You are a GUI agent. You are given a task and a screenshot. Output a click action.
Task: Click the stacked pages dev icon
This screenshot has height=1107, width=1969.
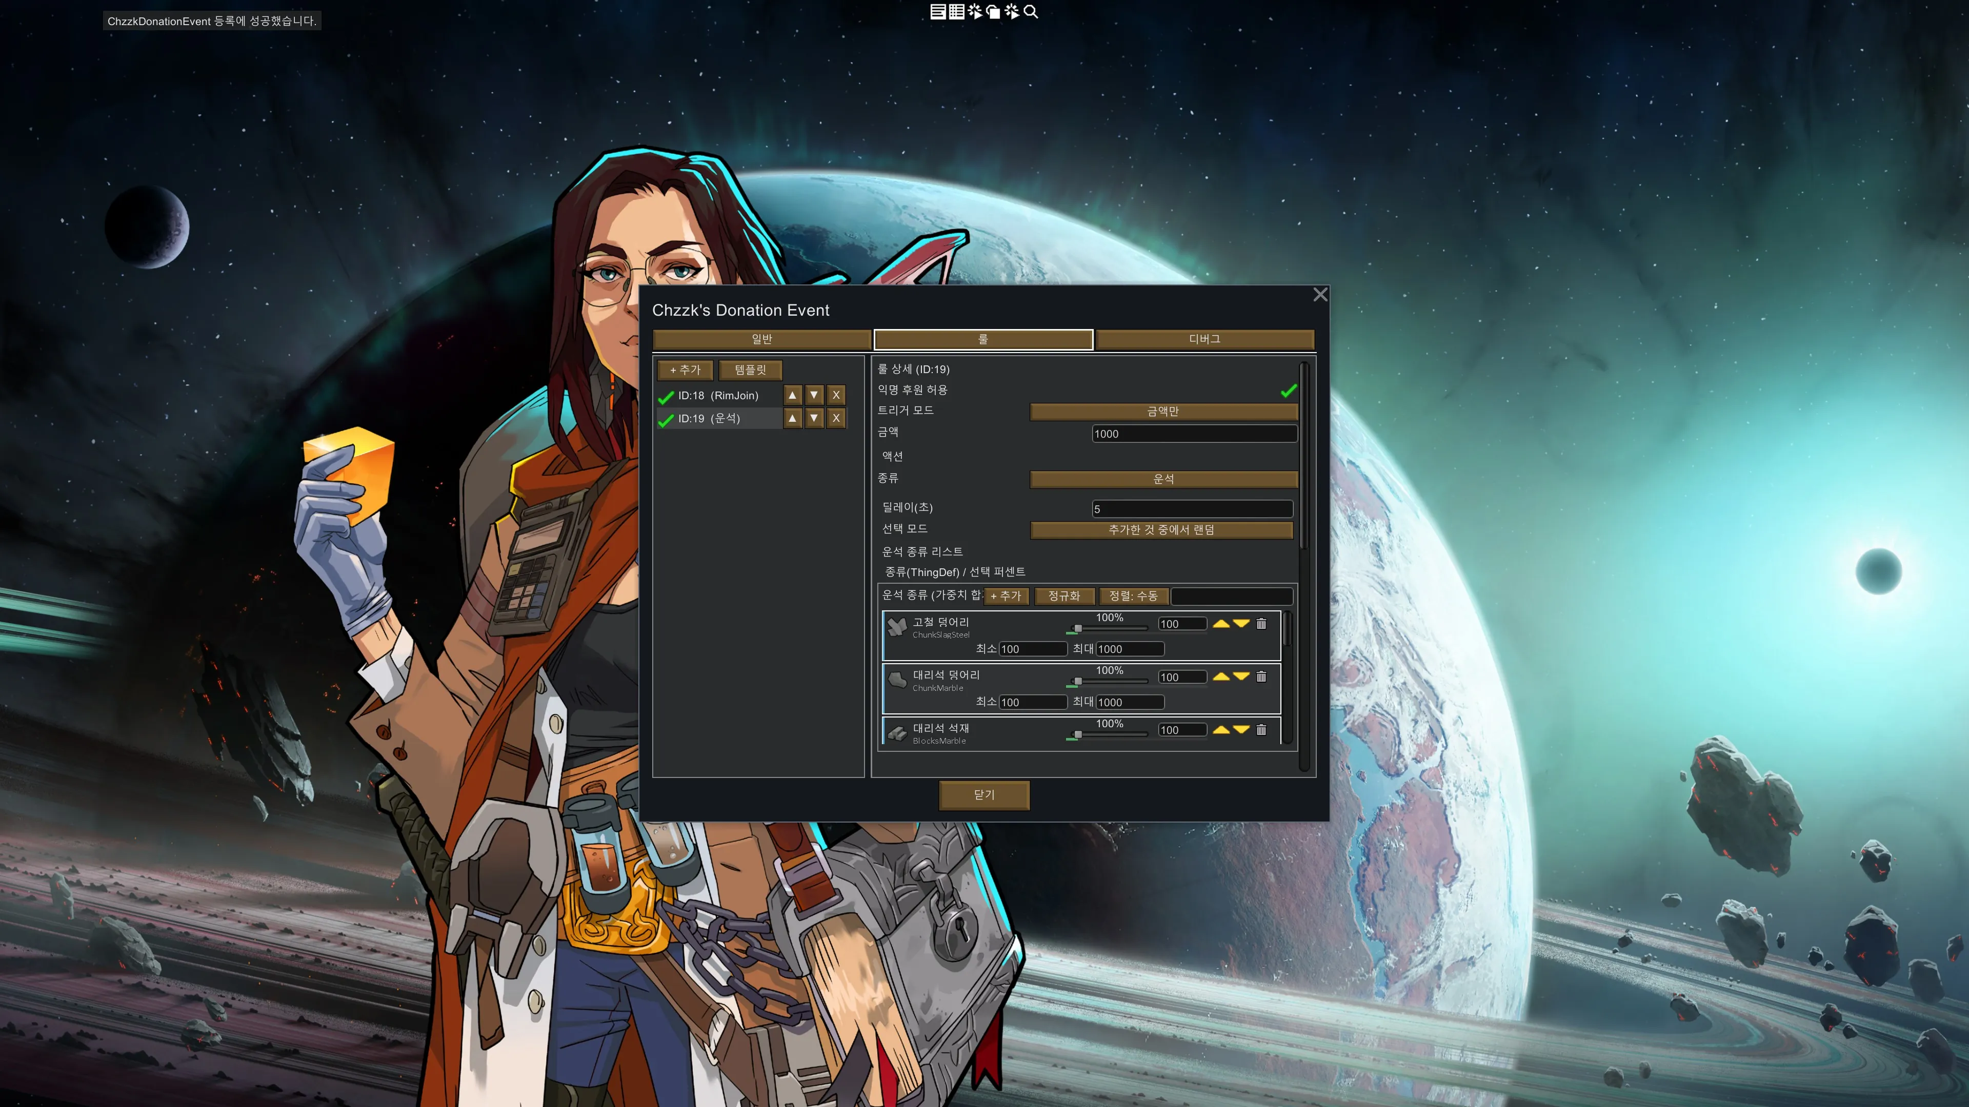tap(993, 11)
